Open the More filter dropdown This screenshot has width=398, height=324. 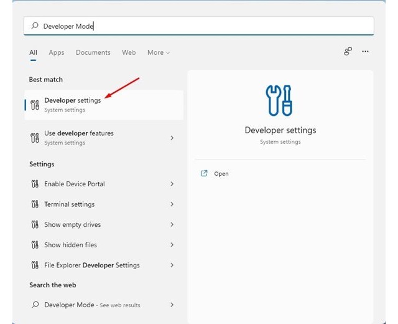(159, 52)
